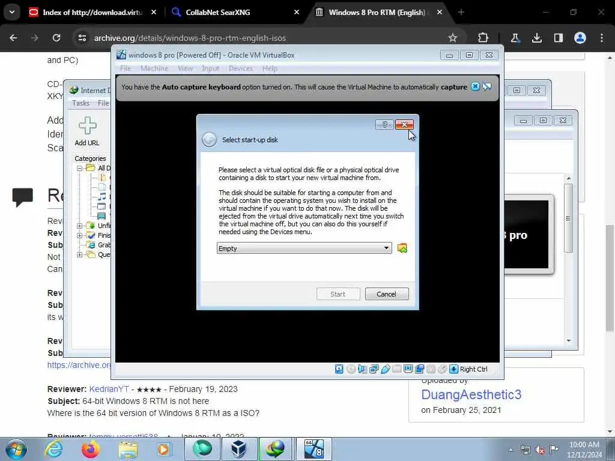615x461 pixels.
Task: Click Cancel in Select start-up disk dialog
Action: tap(387, 294)
